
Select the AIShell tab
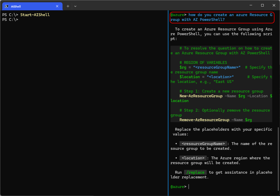[x=32, y=6]
